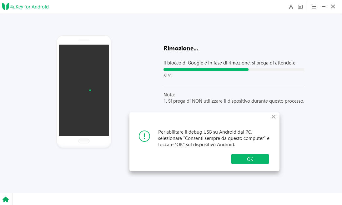Screen dimensions: 342x205
Task: Click the exclamation alert icon in the popup
Action: coord(144,136)
